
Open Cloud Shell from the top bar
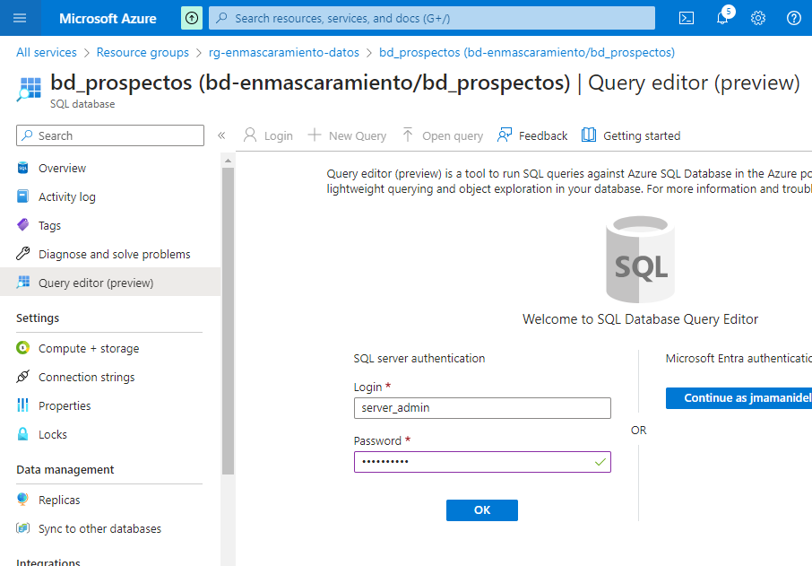pyautogui.click(x=687, y=18)
